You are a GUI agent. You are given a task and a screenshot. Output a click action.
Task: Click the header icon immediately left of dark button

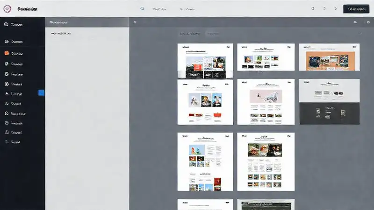pos(335,9)
